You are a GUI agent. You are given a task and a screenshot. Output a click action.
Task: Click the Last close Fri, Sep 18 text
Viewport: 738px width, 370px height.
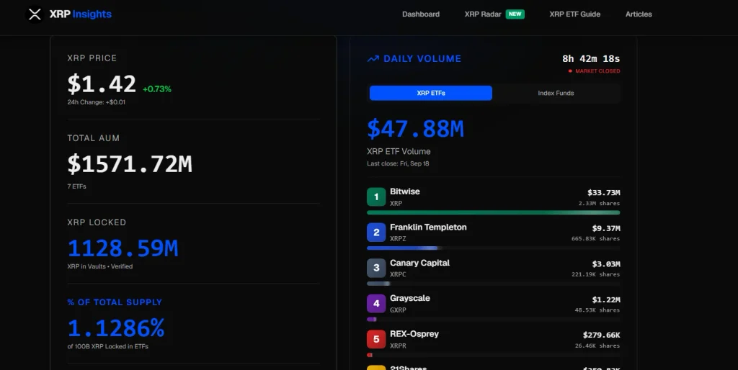pos(398,163)
